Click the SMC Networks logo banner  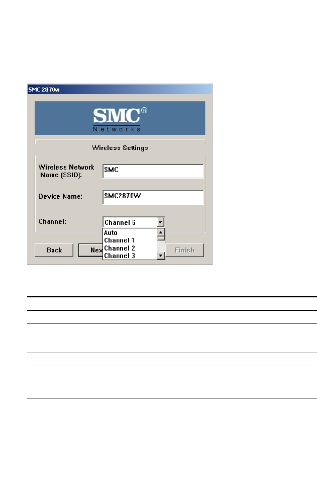[x=120, y=118]
